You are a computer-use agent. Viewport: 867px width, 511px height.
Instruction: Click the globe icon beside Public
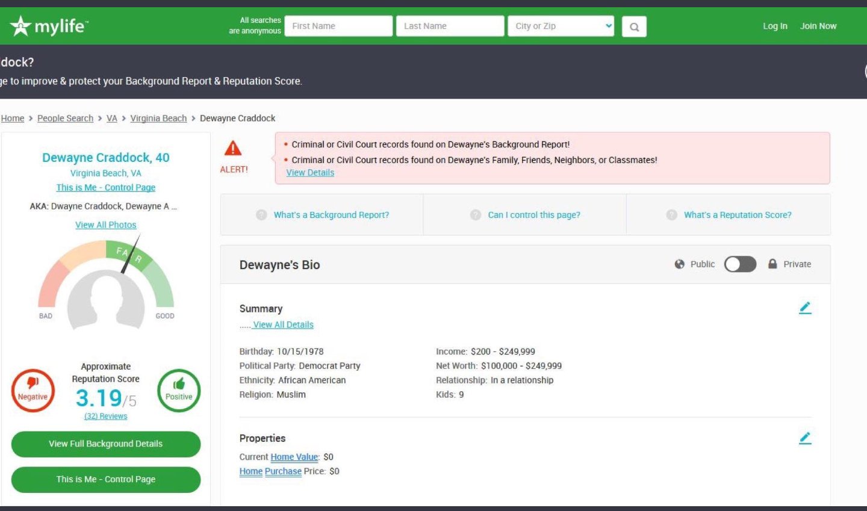[x=680, y=264]
